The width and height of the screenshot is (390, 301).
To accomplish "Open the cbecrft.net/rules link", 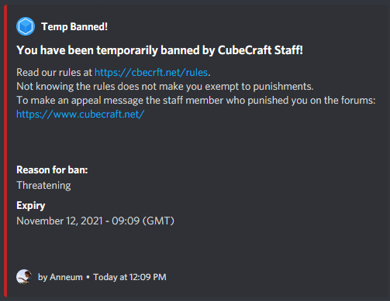I will pyautogui.click(x=151, y=73).
